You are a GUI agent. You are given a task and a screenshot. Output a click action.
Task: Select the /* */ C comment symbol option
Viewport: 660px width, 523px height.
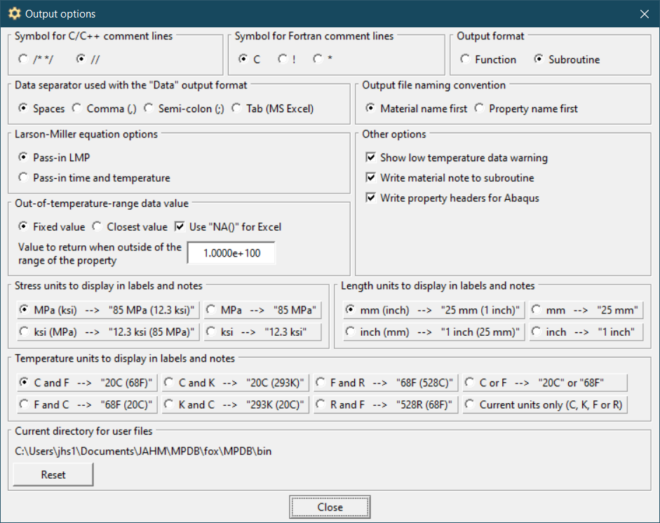point(24,60)
